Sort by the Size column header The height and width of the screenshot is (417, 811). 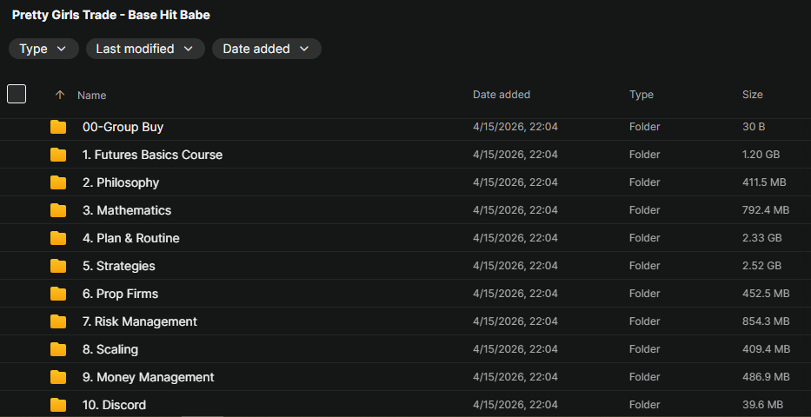click(752, 95)
